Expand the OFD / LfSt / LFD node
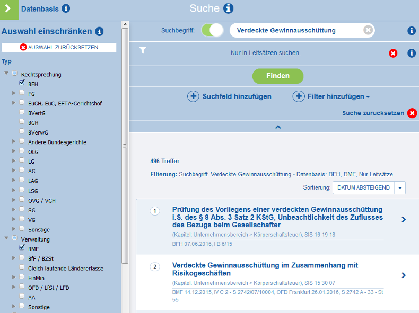 14,287
